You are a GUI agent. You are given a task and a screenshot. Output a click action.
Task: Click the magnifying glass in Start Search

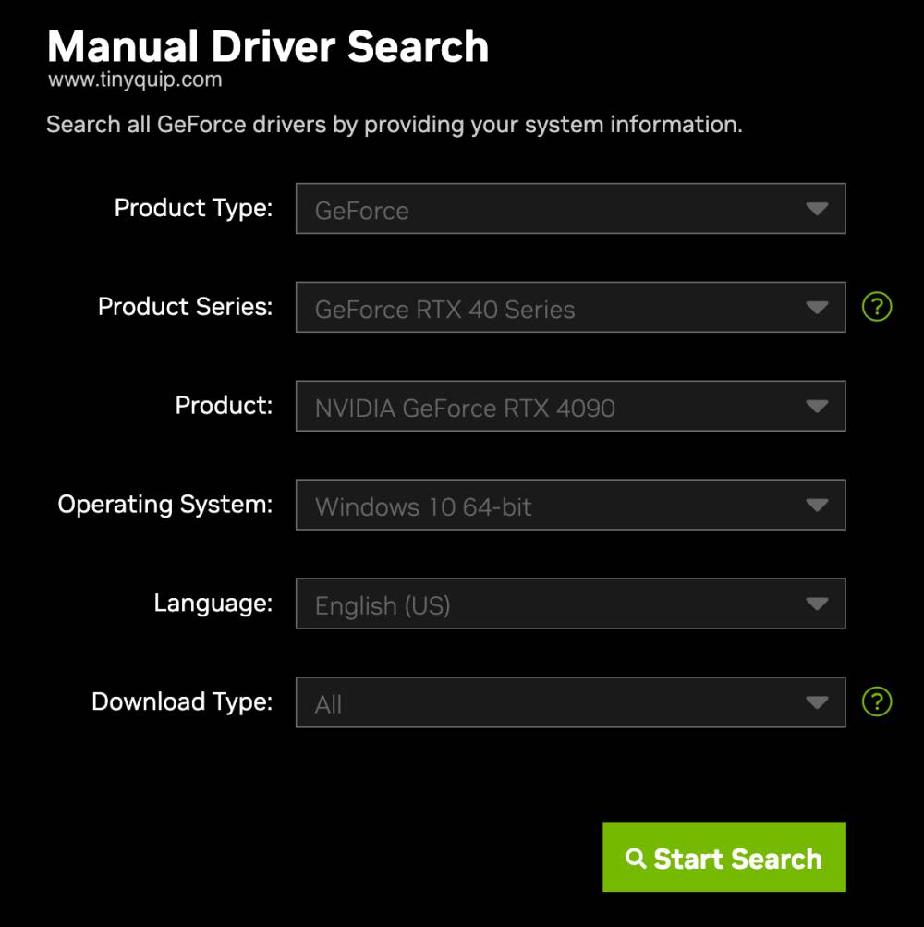[x=636, y=857]
